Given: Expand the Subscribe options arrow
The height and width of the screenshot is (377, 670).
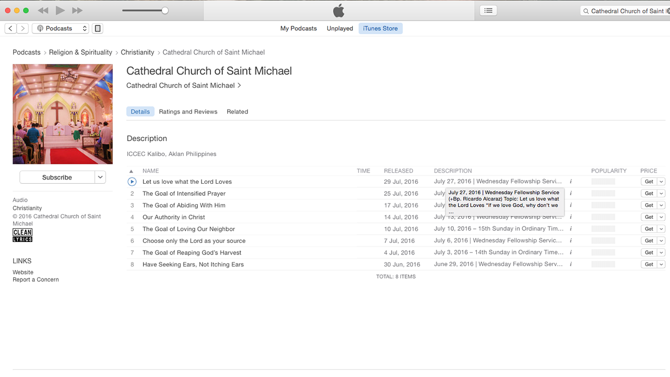Looking at the screenshot, I should (x=100, y=178).
